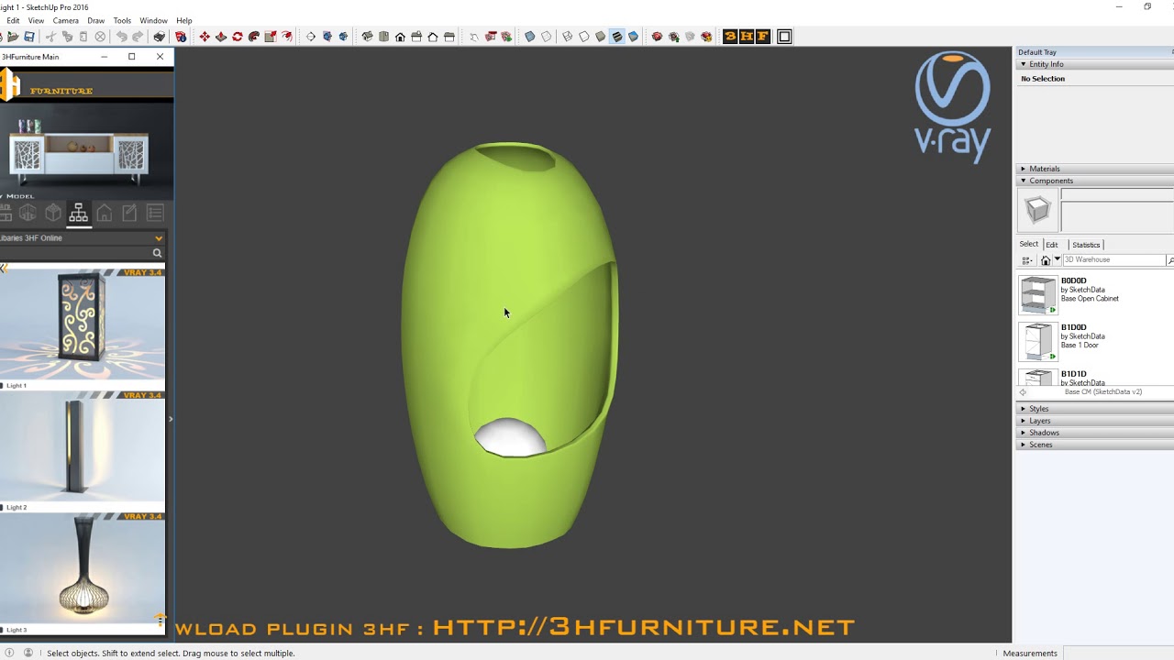The height and width of the screenshot is (660, 1174).
Task: Select the Push/Pull tool
Action: [221, 37]
